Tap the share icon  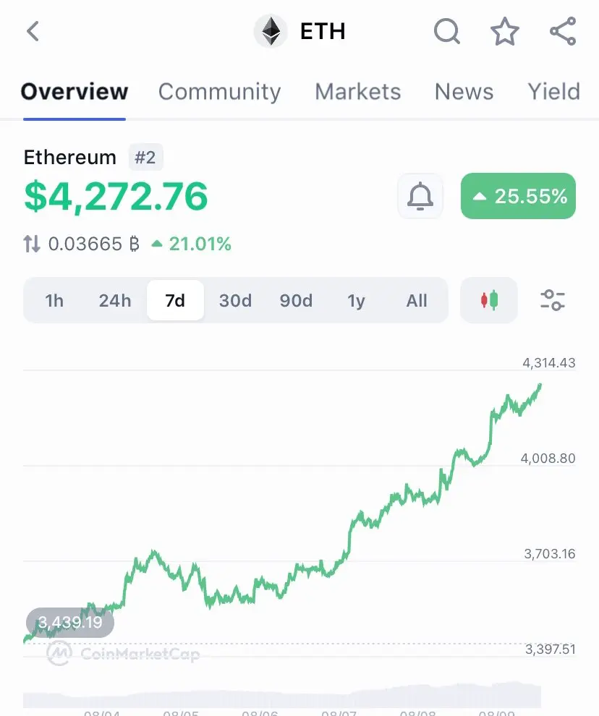(562, 32)
